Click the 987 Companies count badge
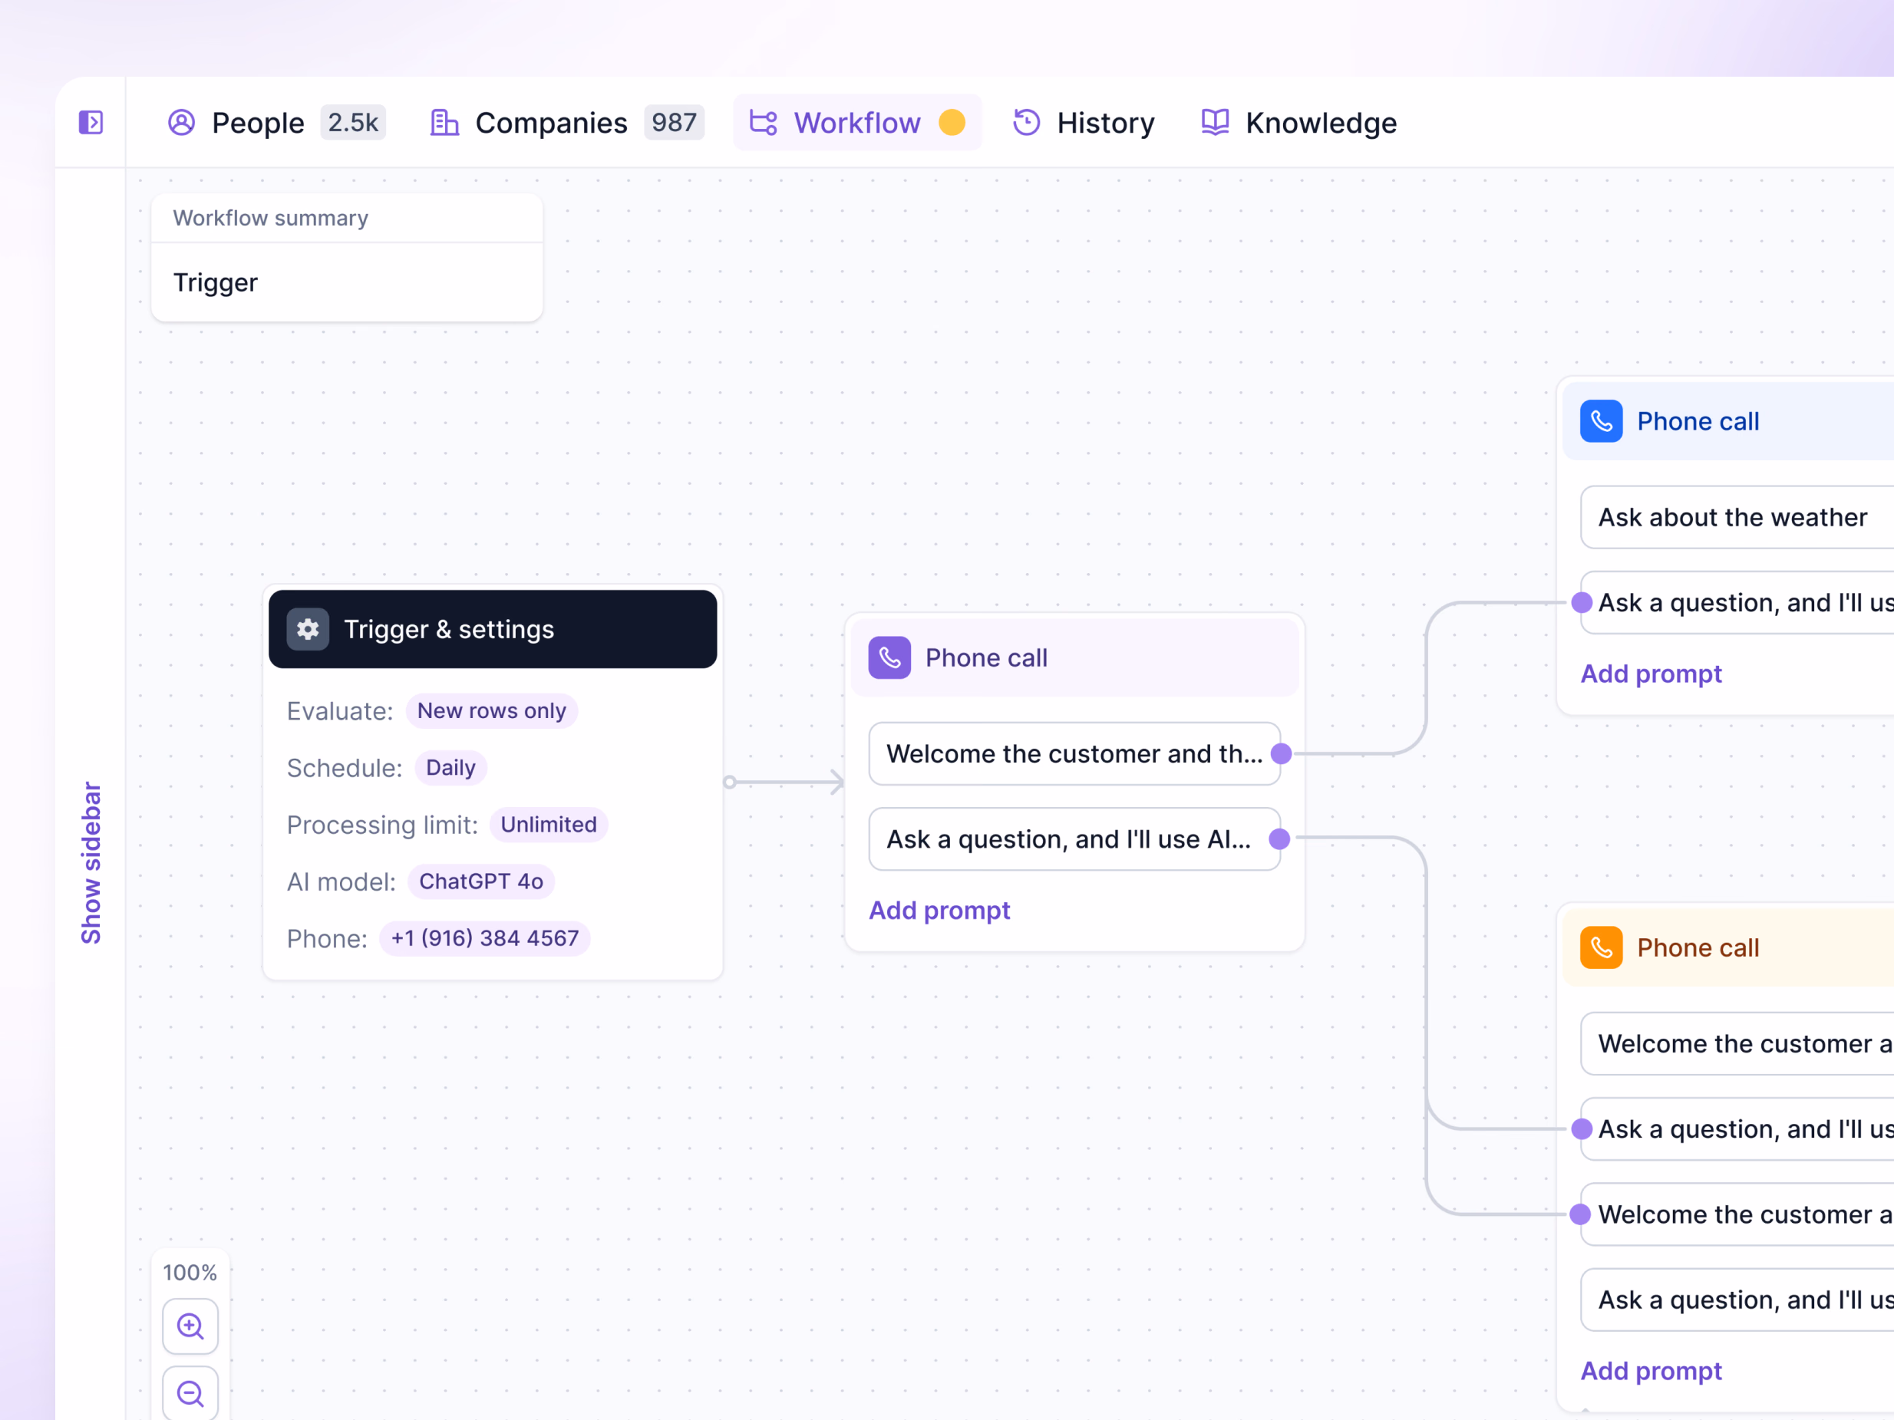This screenshot has width=1894, height=1420. (x=674, y=123)
